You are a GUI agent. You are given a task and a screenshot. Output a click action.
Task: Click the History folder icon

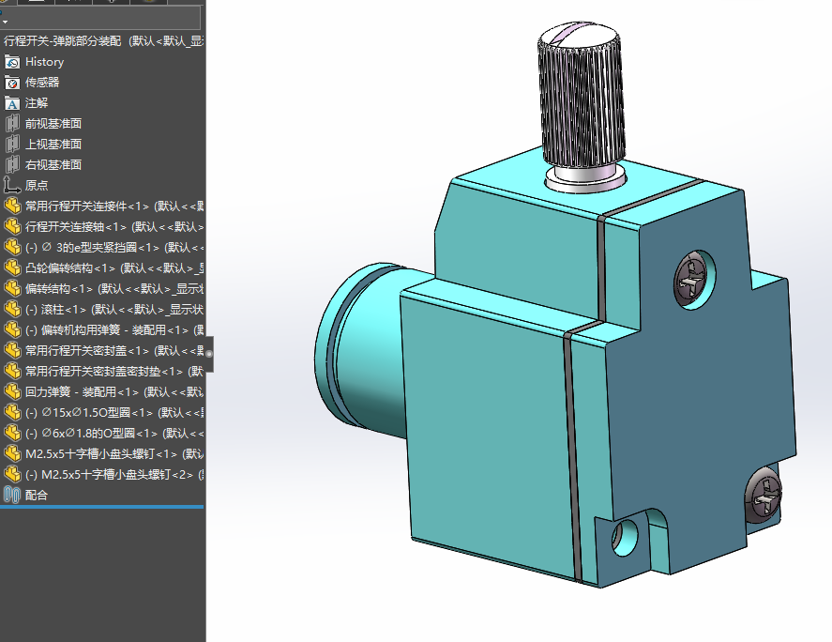tap(11, 62)
